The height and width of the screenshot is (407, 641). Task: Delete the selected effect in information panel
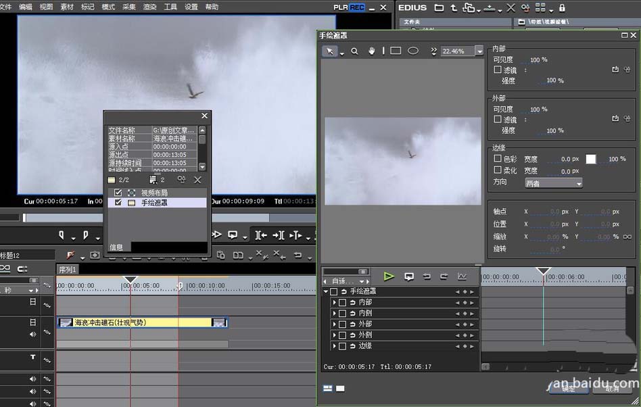click(x=197, y=180)
